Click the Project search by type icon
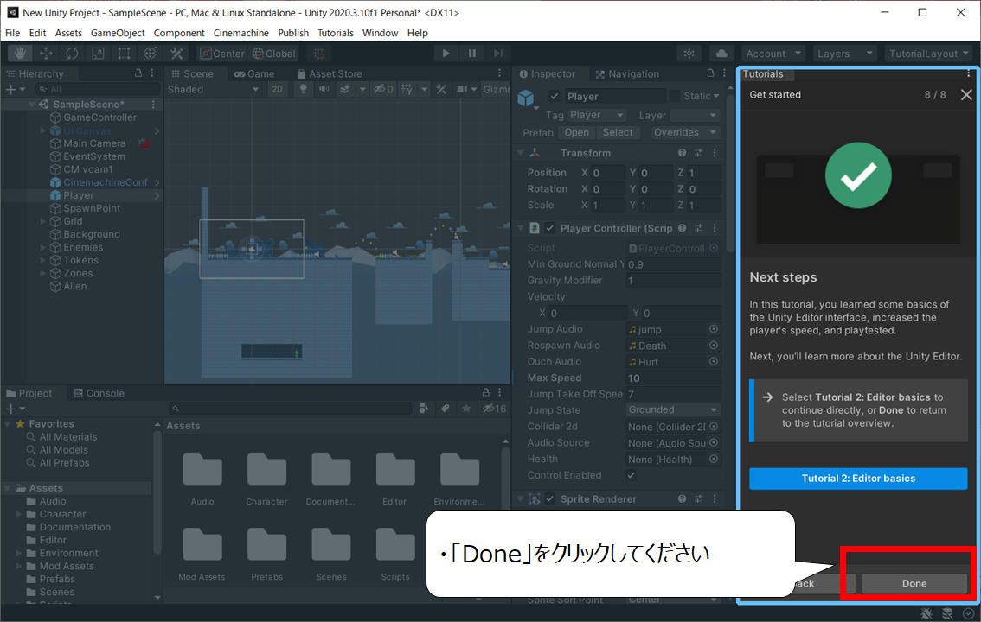The width and height of the screenshot is (981, 622). [424, 409]
